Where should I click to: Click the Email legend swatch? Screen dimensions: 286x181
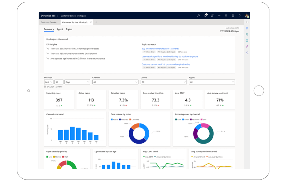pyautogui.click(x=183, y=120)
